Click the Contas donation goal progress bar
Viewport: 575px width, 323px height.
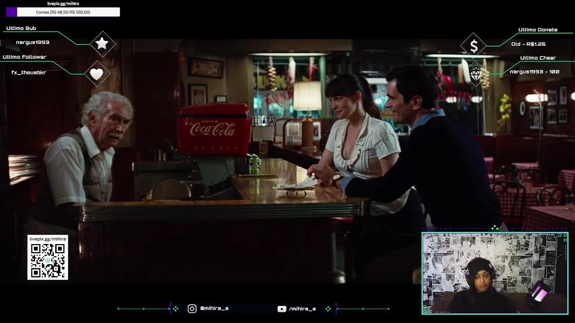point(63,12)
